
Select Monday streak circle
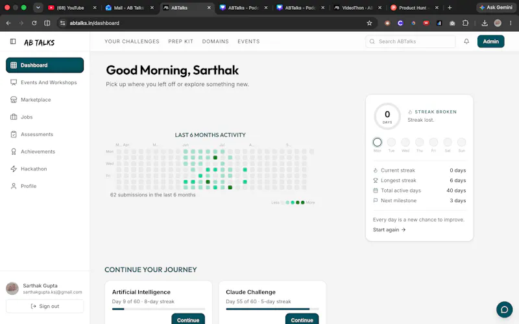coord(378,142)
